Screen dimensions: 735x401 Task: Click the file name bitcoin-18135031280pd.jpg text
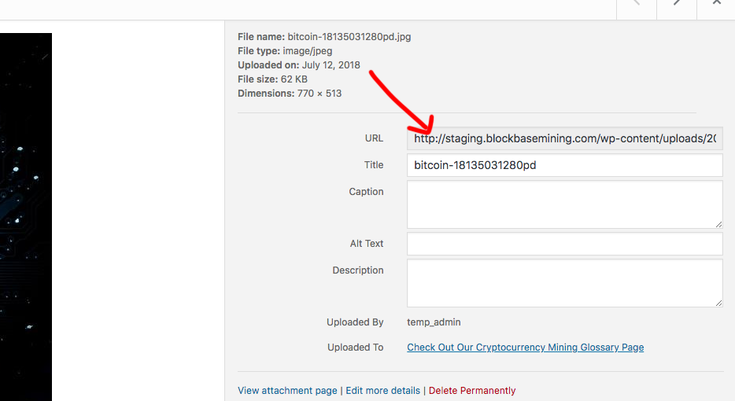(349, 37)
